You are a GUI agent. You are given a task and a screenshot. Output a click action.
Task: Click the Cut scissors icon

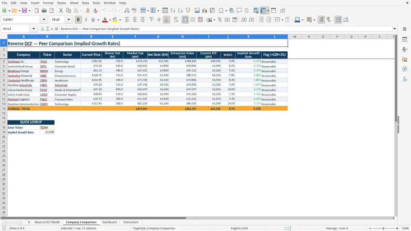point(61,11)
